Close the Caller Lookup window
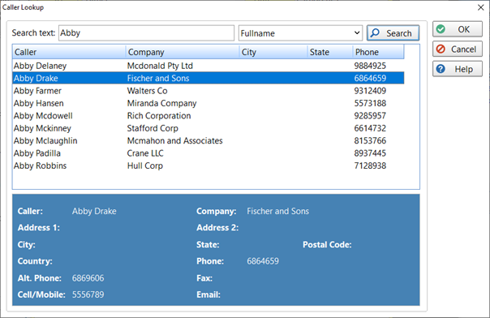Screen dimensions: 490x318 [480, 7]
